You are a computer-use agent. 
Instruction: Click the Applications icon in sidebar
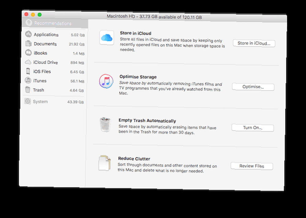point(28,34)
